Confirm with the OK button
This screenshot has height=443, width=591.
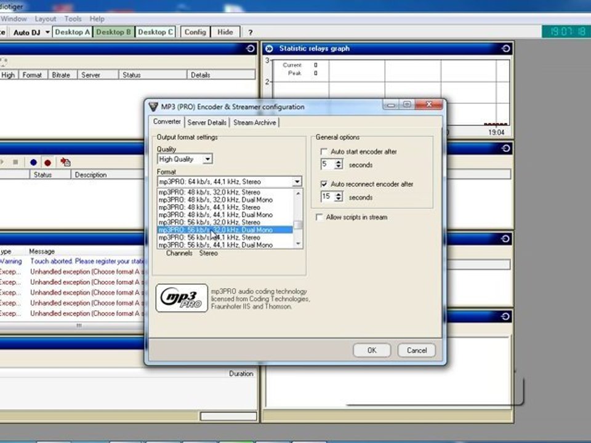[372, 350]
